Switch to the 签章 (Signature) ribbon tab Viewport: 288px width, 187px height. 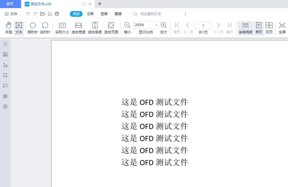(x=104, y=14)
